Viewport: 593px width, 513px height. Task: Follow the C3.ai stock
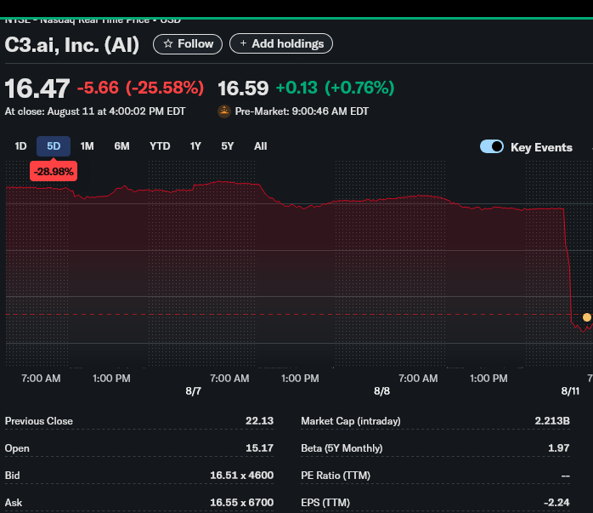click(x=188, y=44)
